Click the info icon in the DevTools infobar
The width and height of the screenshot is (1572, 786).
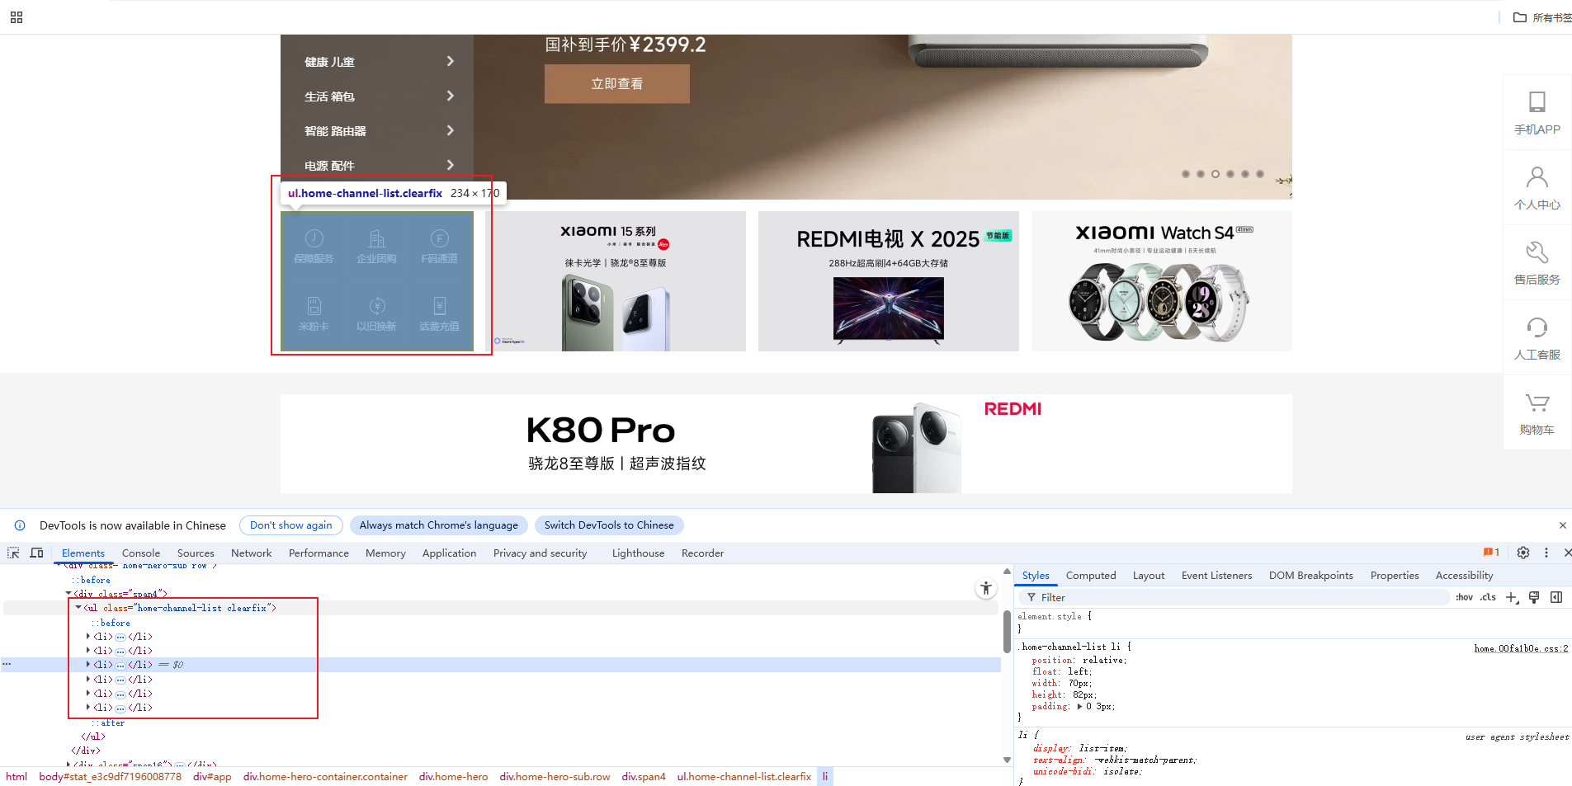pyautogui.click(x=20, y=525)
